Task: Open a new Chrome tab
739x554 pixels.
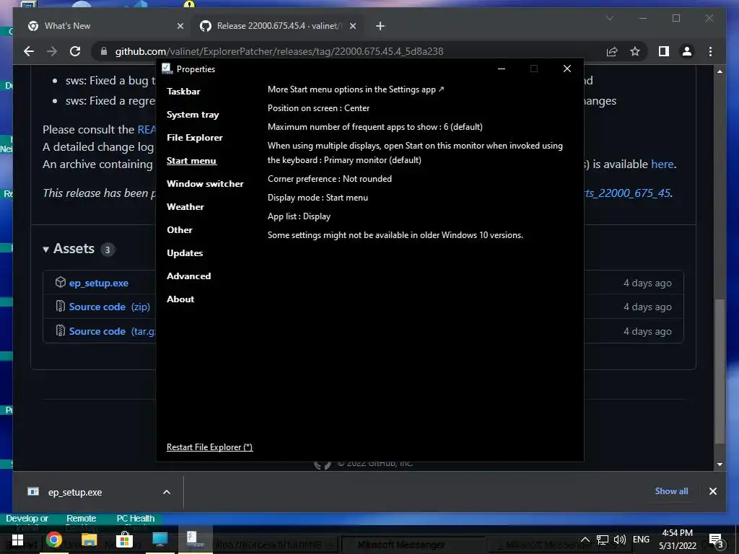Action: [380, 26]
